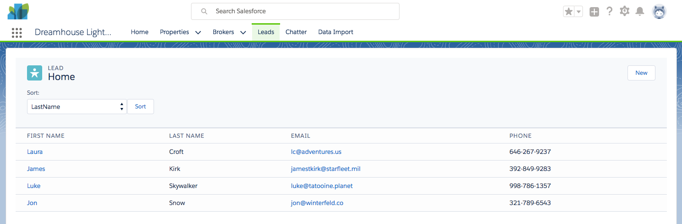The width and height of the screenshot is (682, 224).
Task: Open lead James
Action: point(36,169)
